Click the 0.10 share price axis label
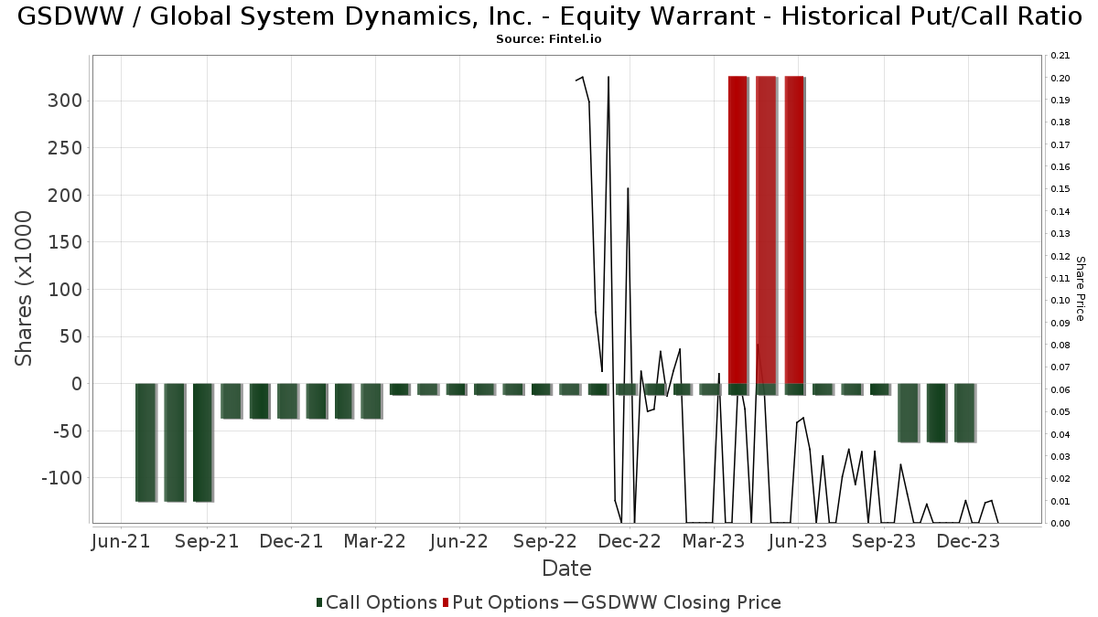The image size is (1098, 617). click(x=1060, y=301)
